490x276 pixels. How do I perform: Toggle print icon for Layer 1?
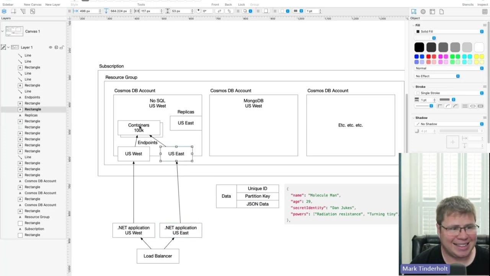point(56,48)
